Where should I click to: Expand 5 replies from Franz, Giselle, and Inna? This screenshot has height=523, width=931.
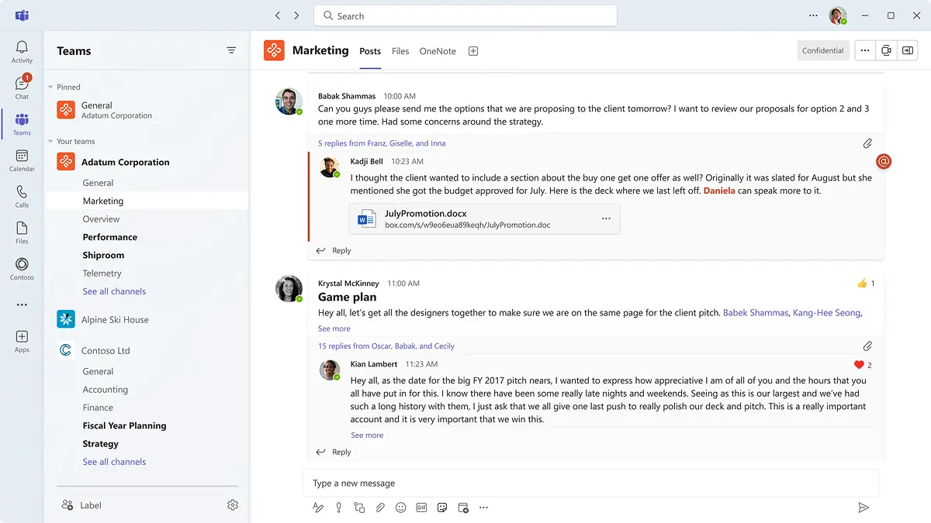[382, 143]
